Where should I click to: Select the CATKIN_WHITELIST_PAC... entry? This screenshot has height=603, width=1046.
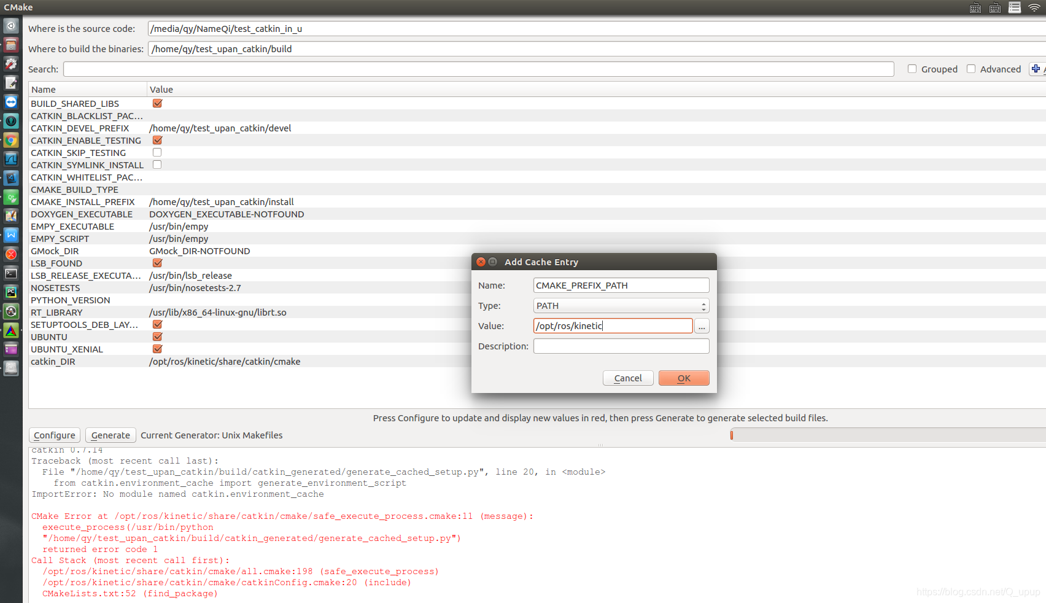(87, 177)
